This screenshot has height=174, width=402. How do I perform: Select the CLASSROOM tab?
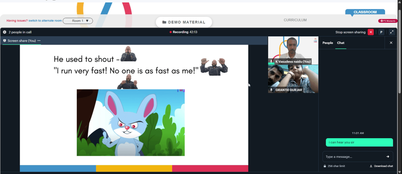[365, 12]
